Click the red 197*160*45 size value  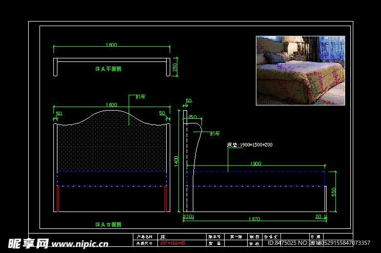tap(172, 243)
